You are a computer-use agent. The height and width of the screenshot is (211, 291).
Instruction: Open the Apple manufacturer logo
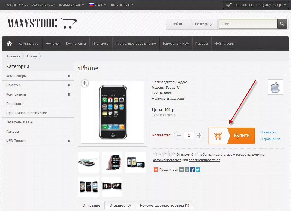coord(275,87)
